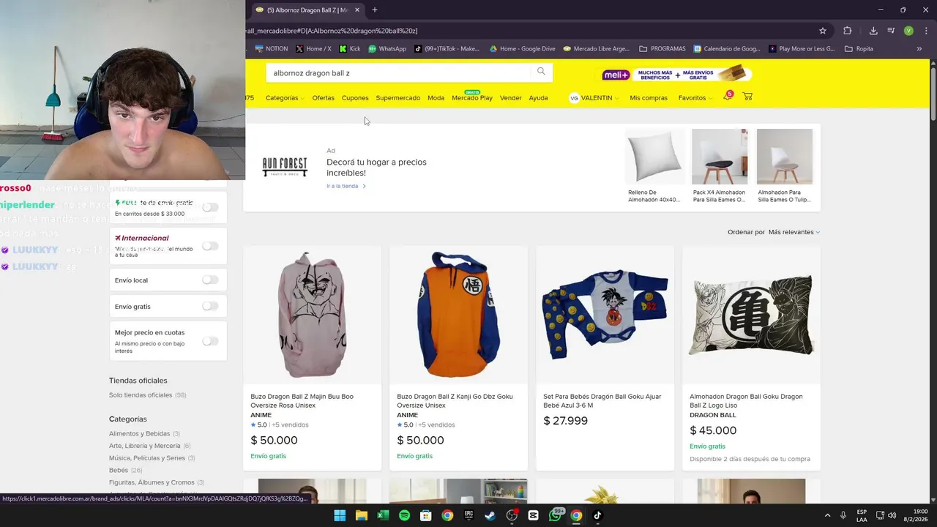
Task: Open Steam from taskbar
Action: (x=490, y=515)
